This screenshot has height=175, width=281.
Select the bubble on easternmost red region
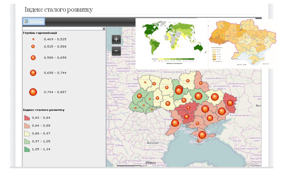[x=230, y=103]
